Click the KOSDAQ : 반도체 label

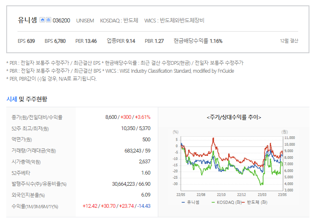[119, 20]
